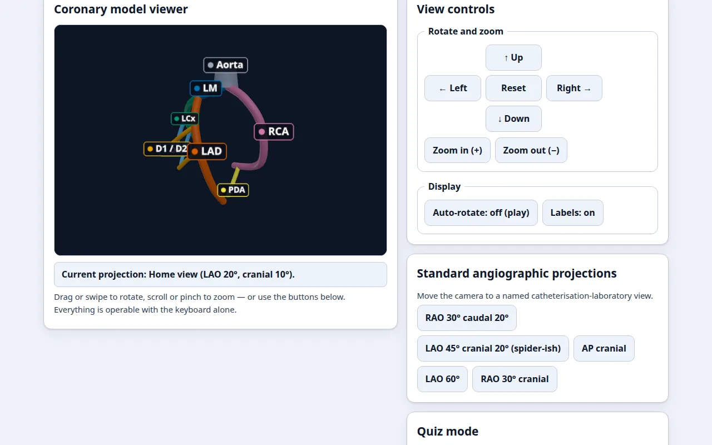The height and width of the screenshot is (445, 712).
Task: Click the Quiz mode heading
Action: click(x=448, y=432)
